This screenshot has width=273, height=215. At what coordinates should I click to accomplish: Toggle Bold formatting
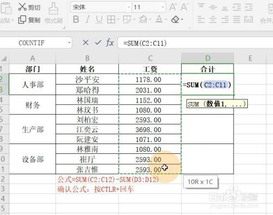76,19
